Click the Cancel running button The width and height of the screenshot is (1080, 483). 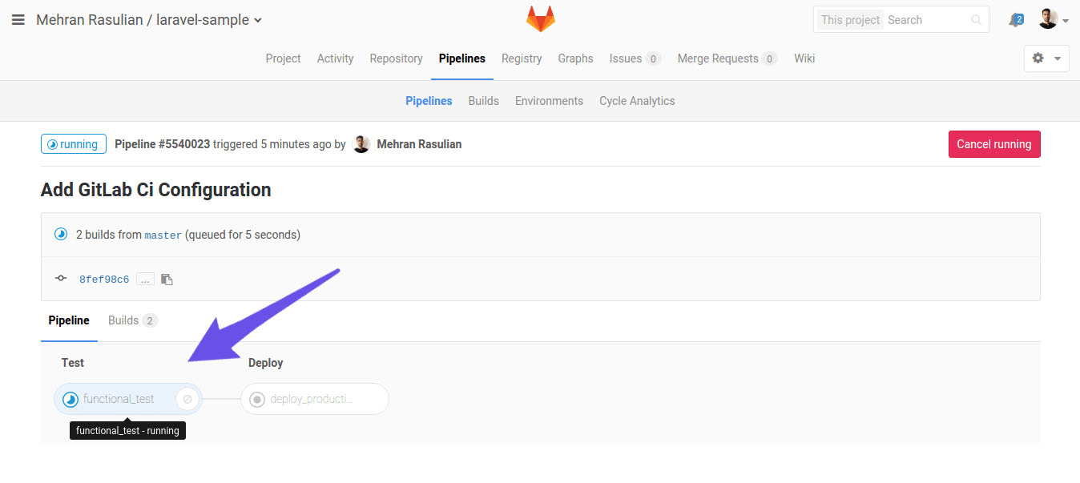993,144
